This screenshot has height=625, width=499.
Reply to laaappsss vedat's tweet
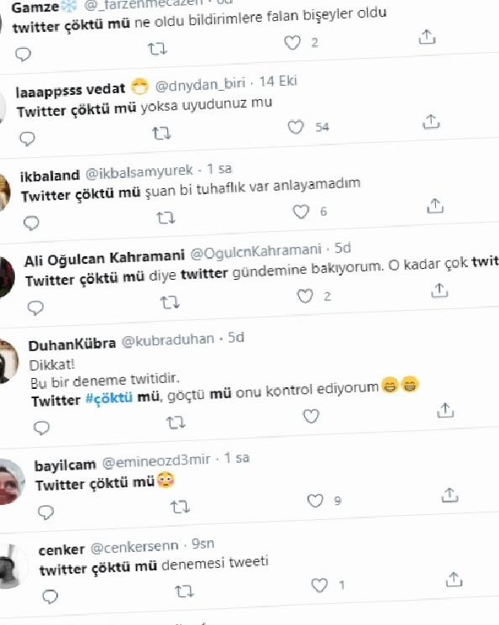[x=27, y=139]
